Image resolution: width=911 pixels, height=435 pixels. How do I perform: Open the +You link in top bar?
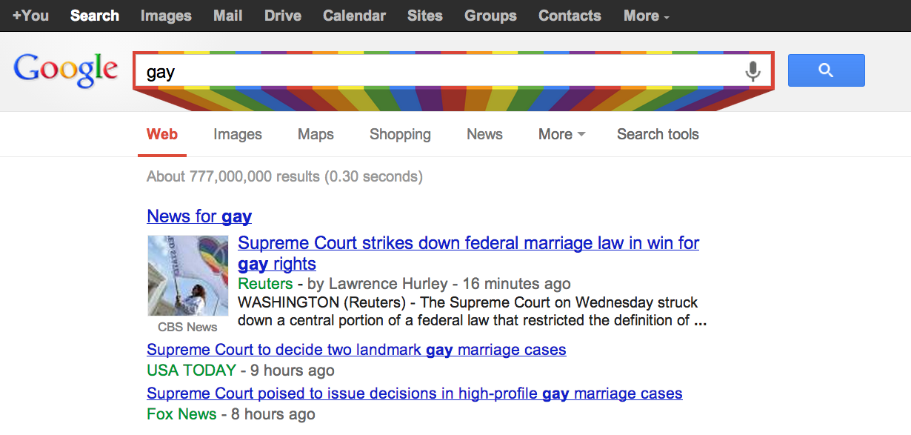click(30, 16)
